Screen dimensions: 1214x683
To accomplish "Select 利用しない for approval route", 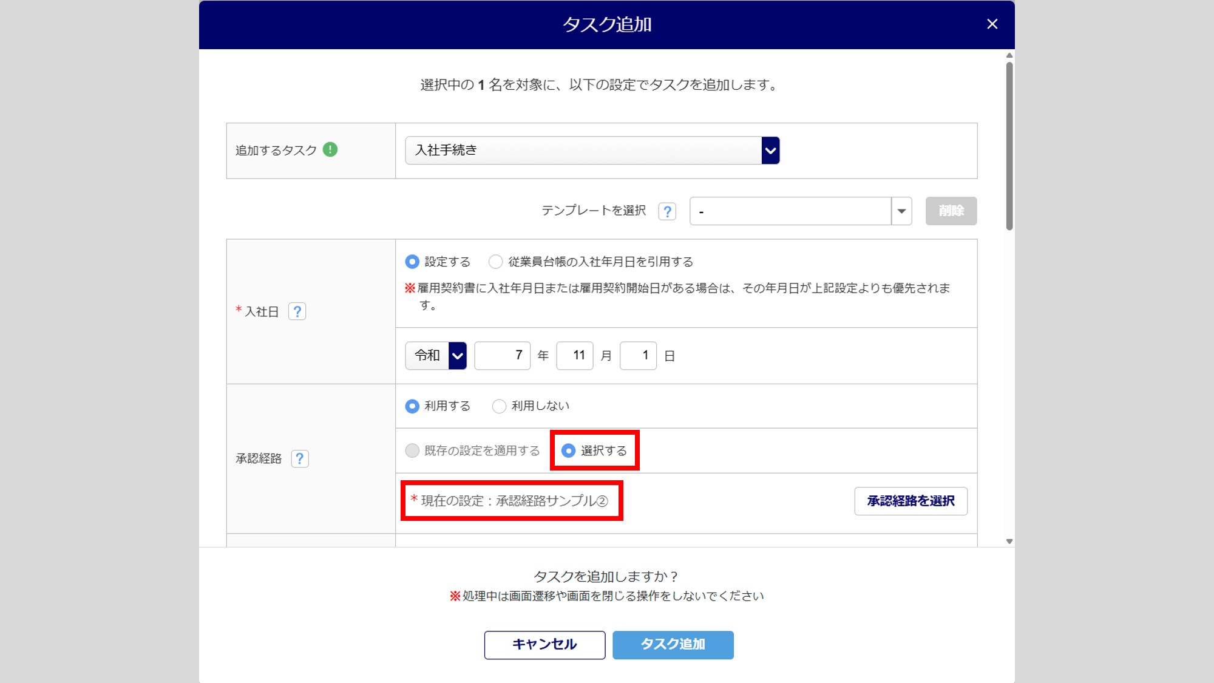I will coord(499,406).
